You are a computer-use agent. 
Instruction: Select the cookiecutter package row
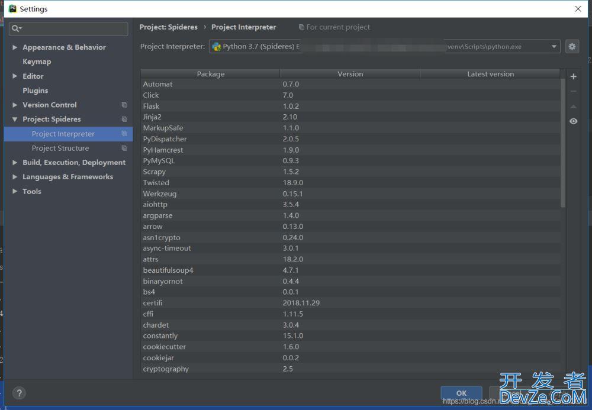[350, 347]
